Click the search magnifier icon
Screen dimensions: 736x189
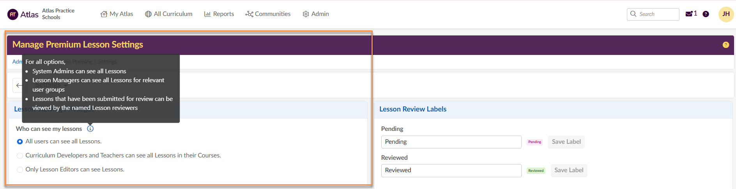pyautogui.click(x=633, y=14)
